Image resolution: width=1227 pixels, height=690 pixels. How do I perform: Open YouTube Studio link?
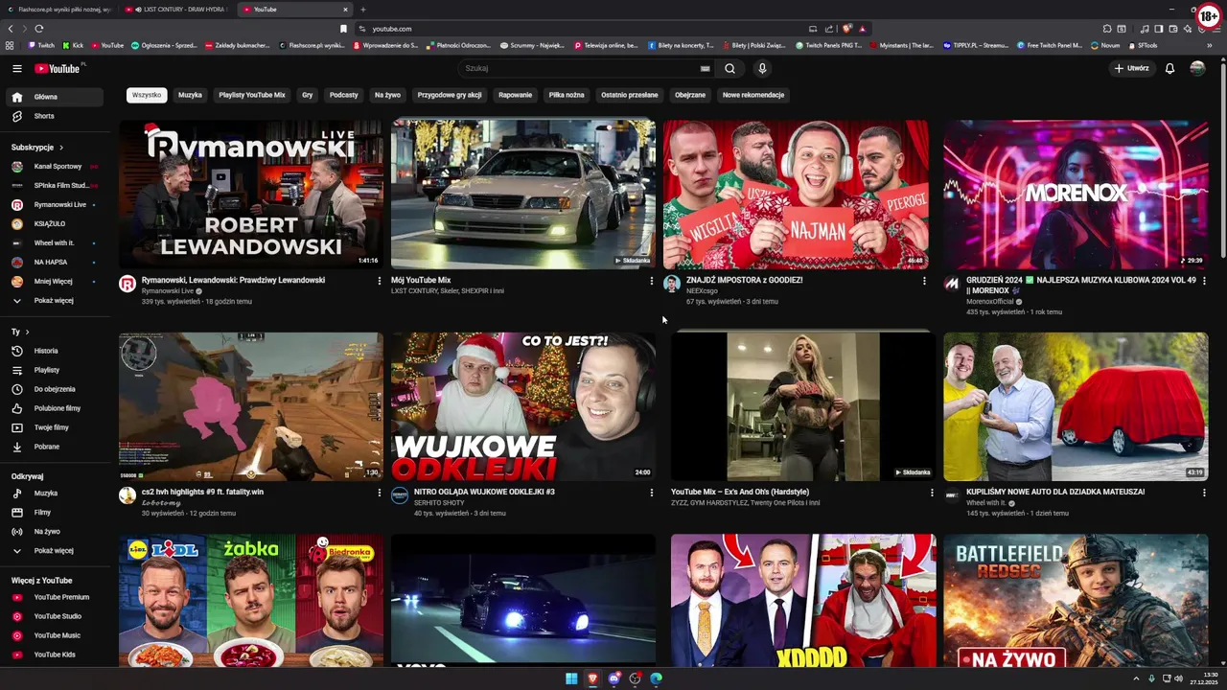53,616
